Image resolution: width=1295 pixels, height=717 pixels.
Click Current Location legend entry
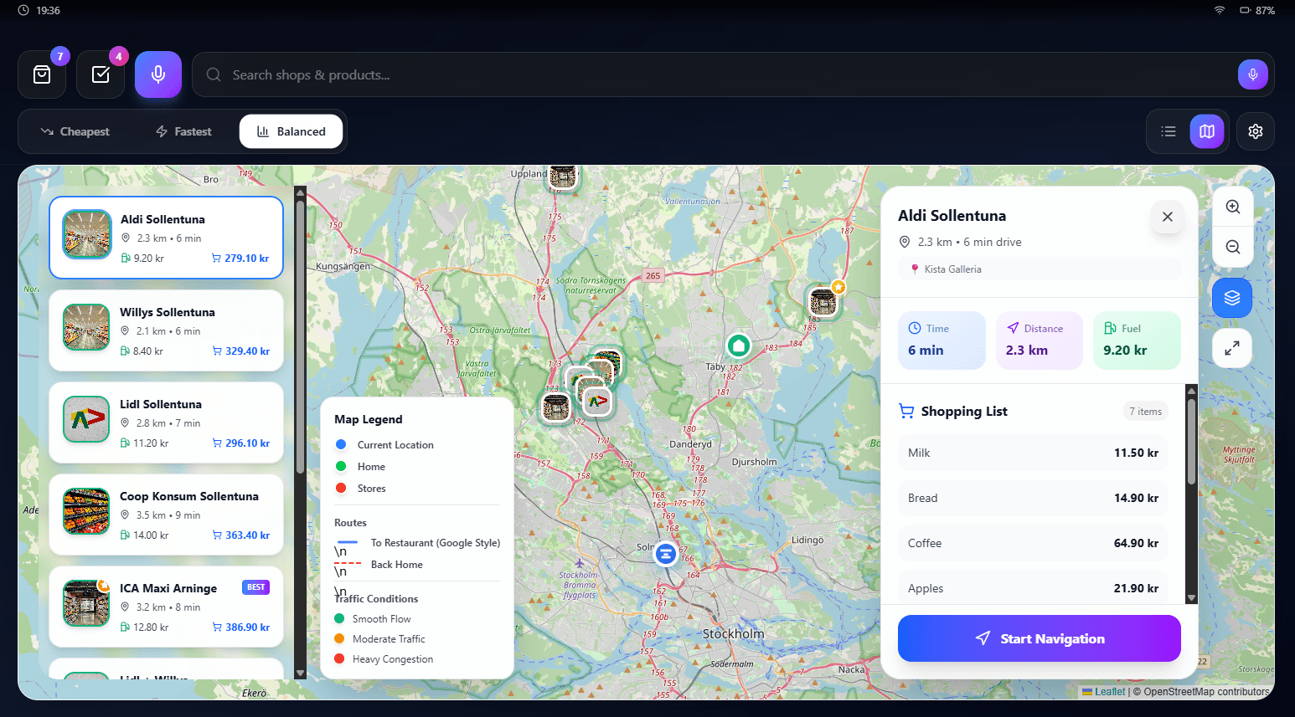[385, 445]
